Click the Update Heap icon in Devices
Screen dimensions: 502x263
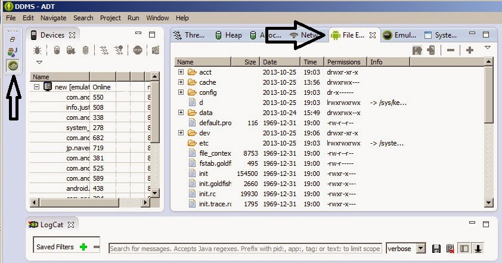click(57, 50)
